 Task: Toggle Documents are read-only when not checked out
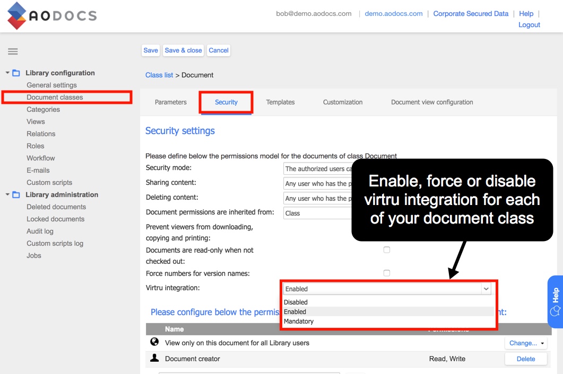tap(387, 250)
